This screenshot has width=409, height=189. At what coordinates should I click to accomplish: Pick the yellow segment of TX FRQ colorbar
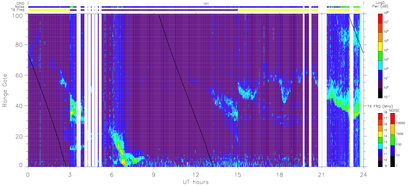click(x=380, y=134)
